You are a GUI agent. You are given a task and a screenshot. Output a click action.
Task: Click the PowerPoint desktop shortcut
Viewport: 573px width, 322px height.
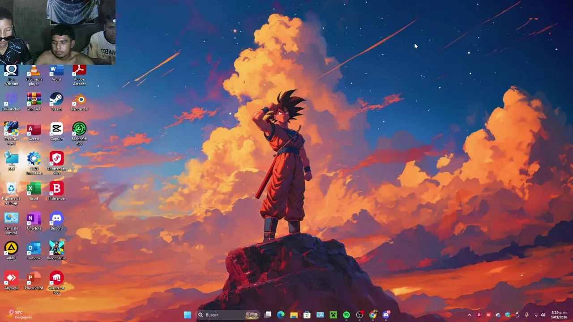click(x=34, y=281)
